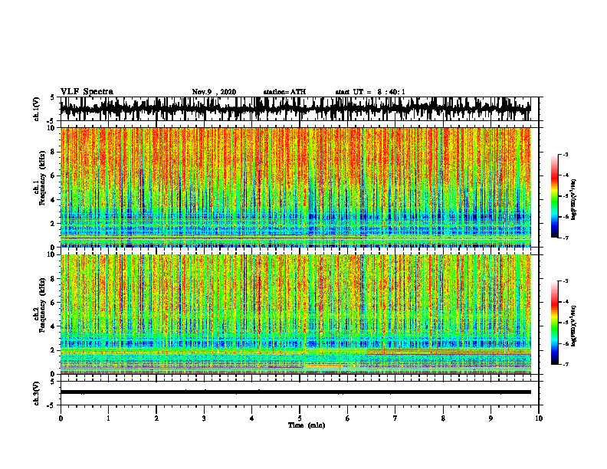Click the time axis tick label "3"

(x=204, y=418)
